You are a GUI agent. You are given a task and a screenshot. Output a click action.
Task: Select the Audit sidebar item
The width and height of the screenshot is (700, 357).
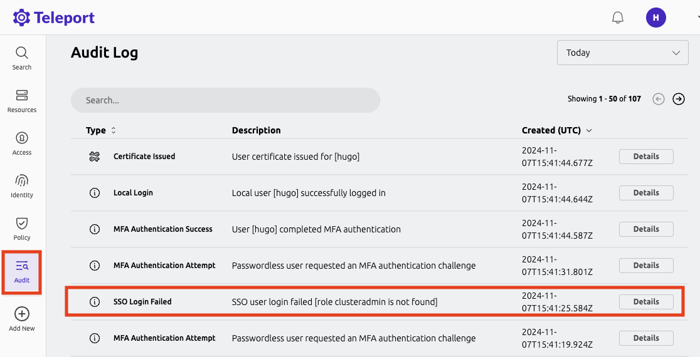(22, 271)
